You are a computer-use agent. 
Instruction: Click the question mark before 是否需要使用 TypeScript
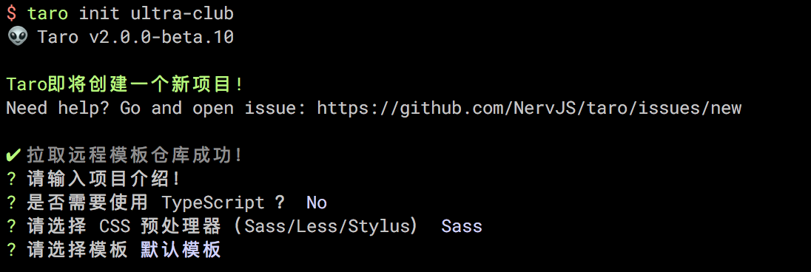[11, 203]
